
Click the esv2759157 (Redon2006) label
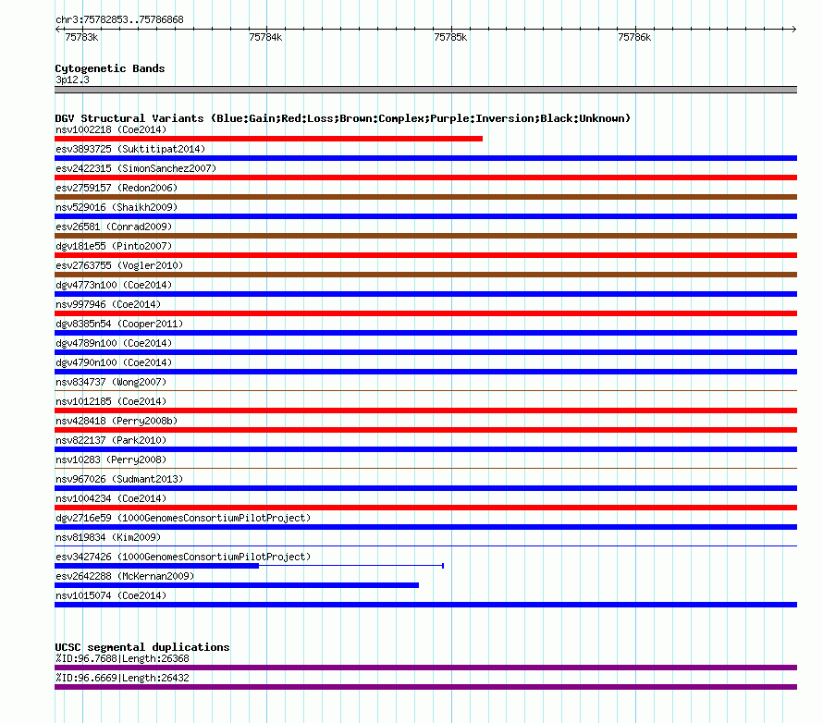117,188
